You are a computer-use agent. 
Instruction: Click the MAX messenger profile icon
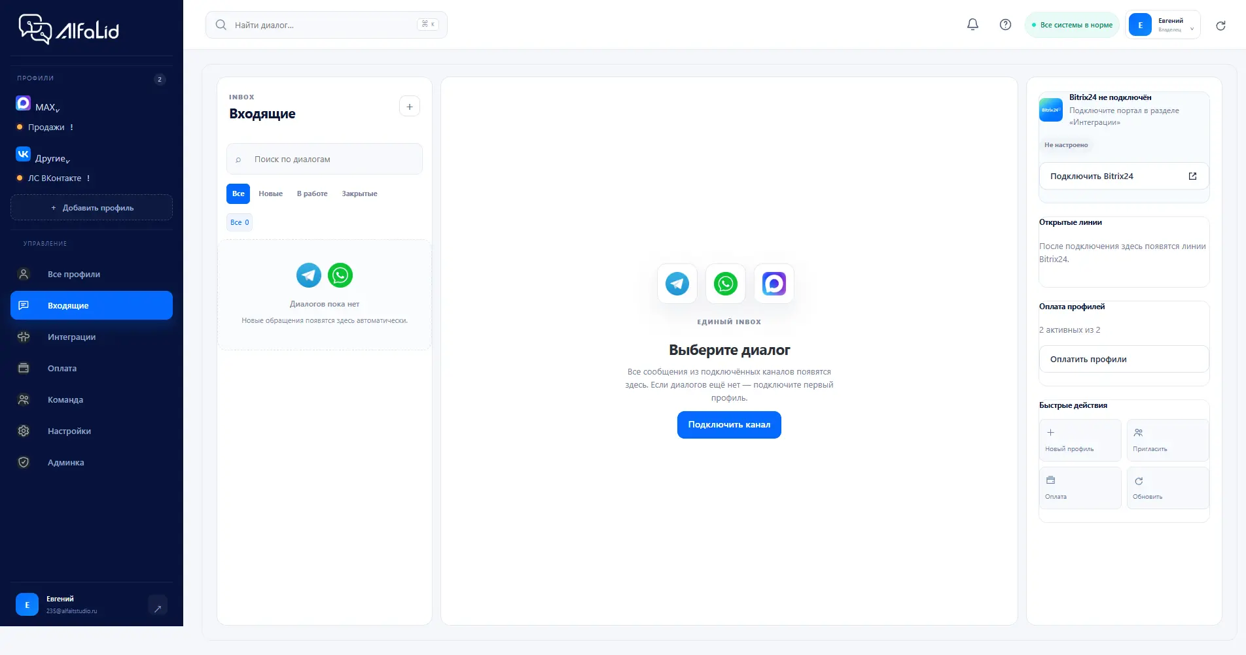[23, 103]
